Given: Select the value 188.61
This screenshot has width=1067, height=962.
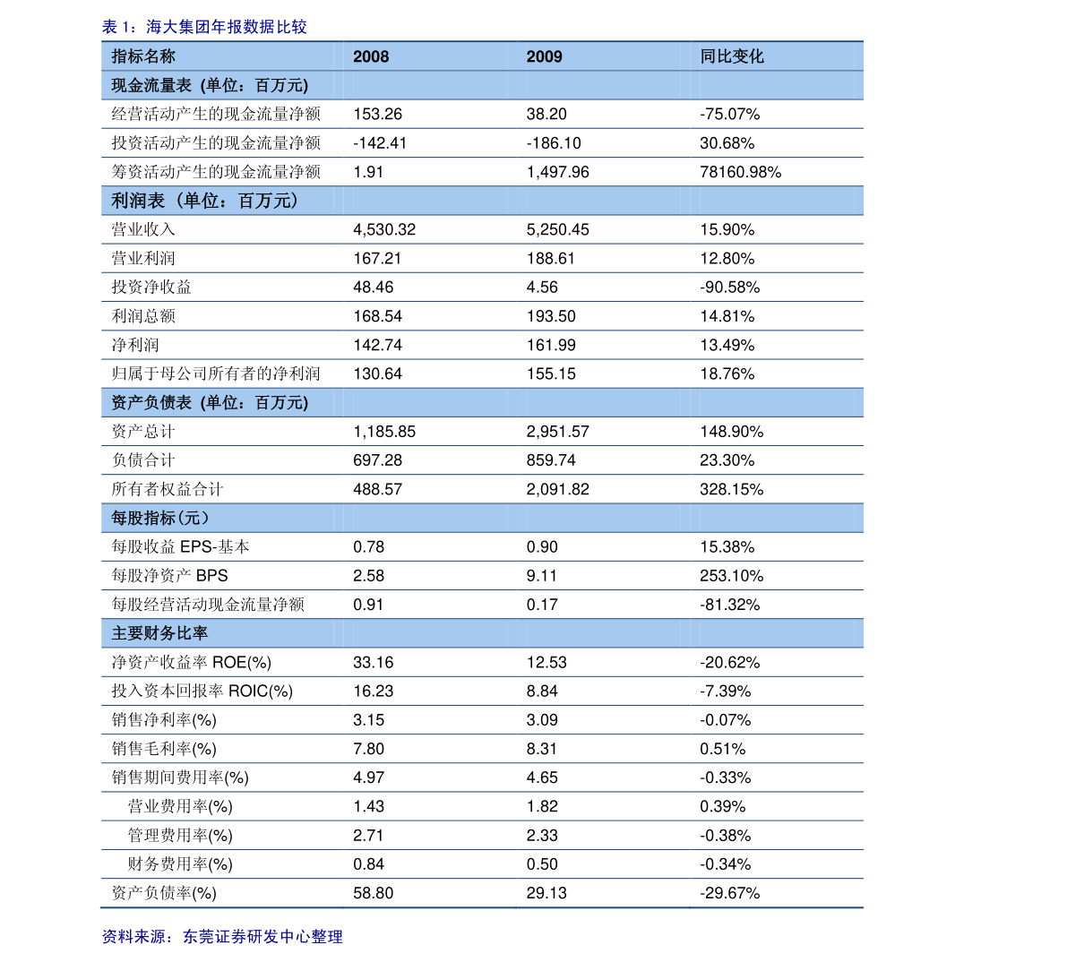Looking at the screenshot, I should 550,259.
